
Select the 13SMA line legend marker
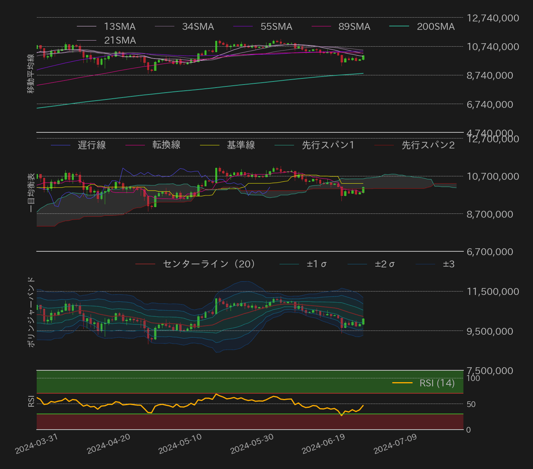coord(87,27)
